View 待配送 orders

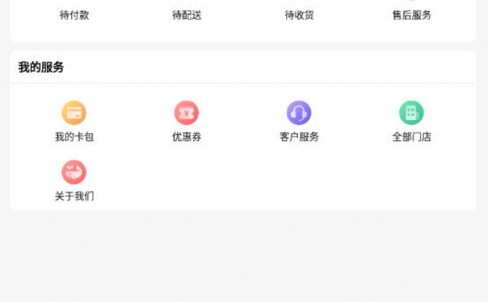tap(186, 15)
